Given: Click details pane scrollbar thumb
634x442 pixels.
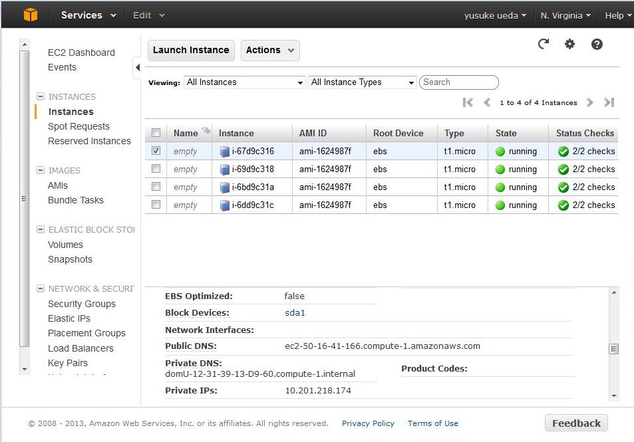Looking at the screenshot, I should pos(614,349).
